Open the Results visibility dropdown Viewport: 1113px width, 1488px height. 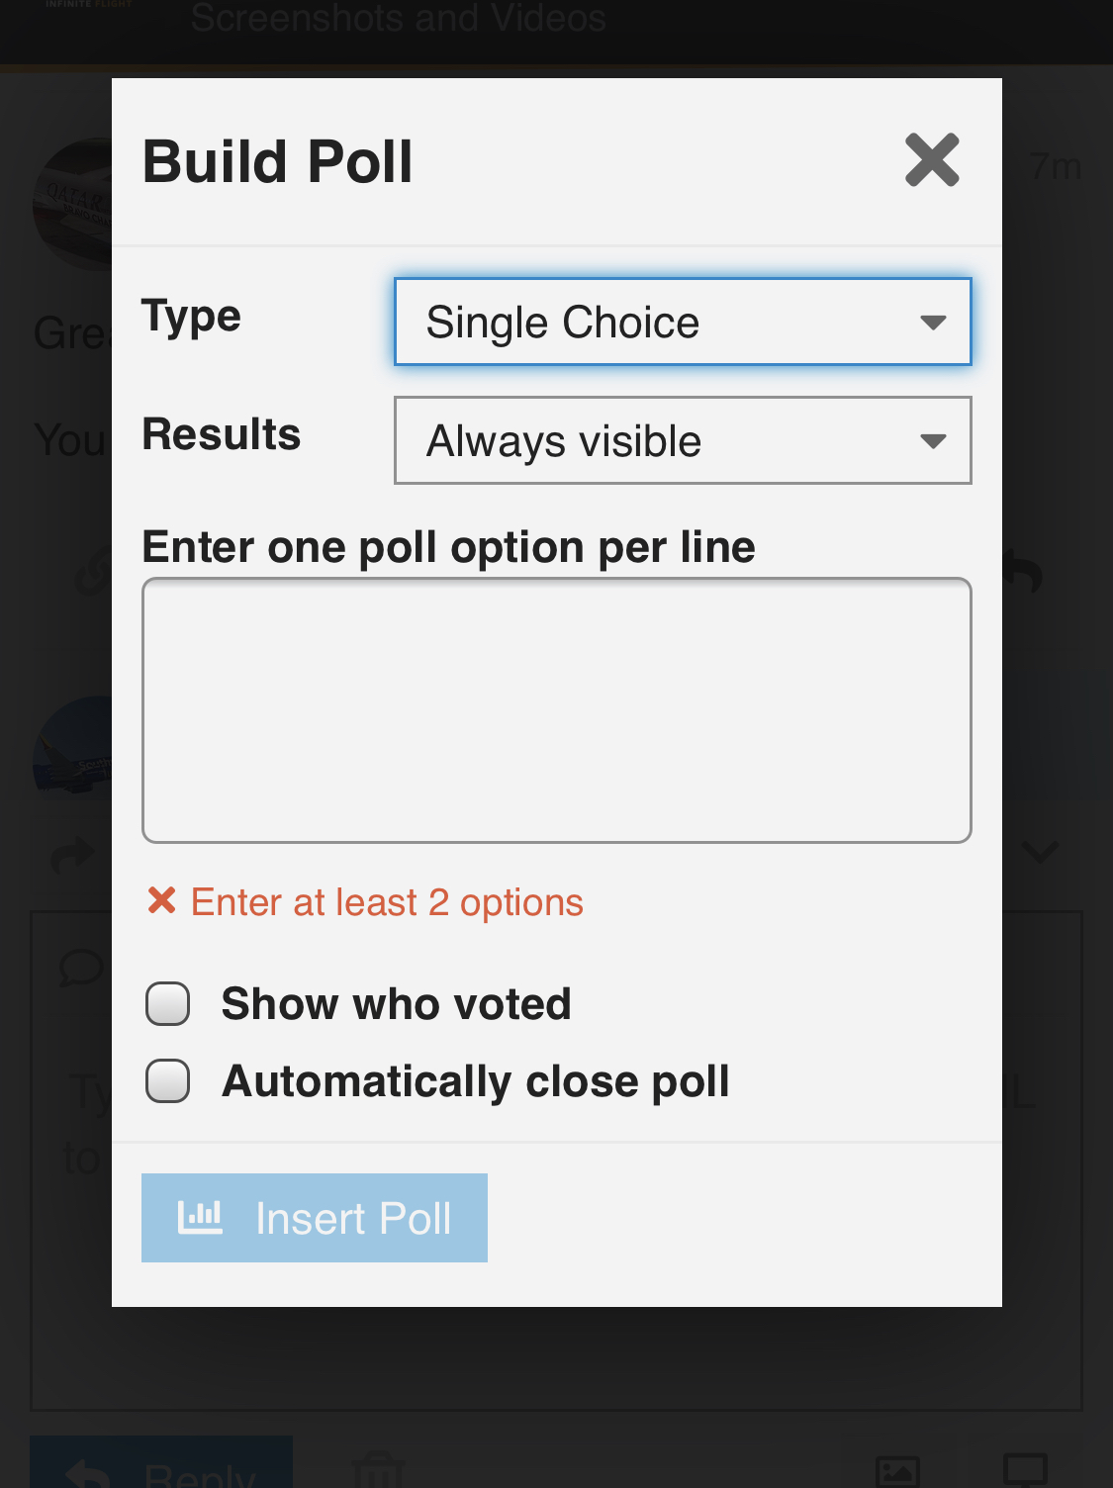pyautogui.click(x=683, y=441)
